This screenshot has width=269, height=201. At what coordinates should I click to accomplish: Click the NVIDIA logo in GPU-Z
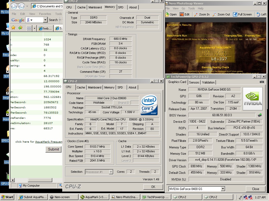pyautogui.click(x=253, y=99)
